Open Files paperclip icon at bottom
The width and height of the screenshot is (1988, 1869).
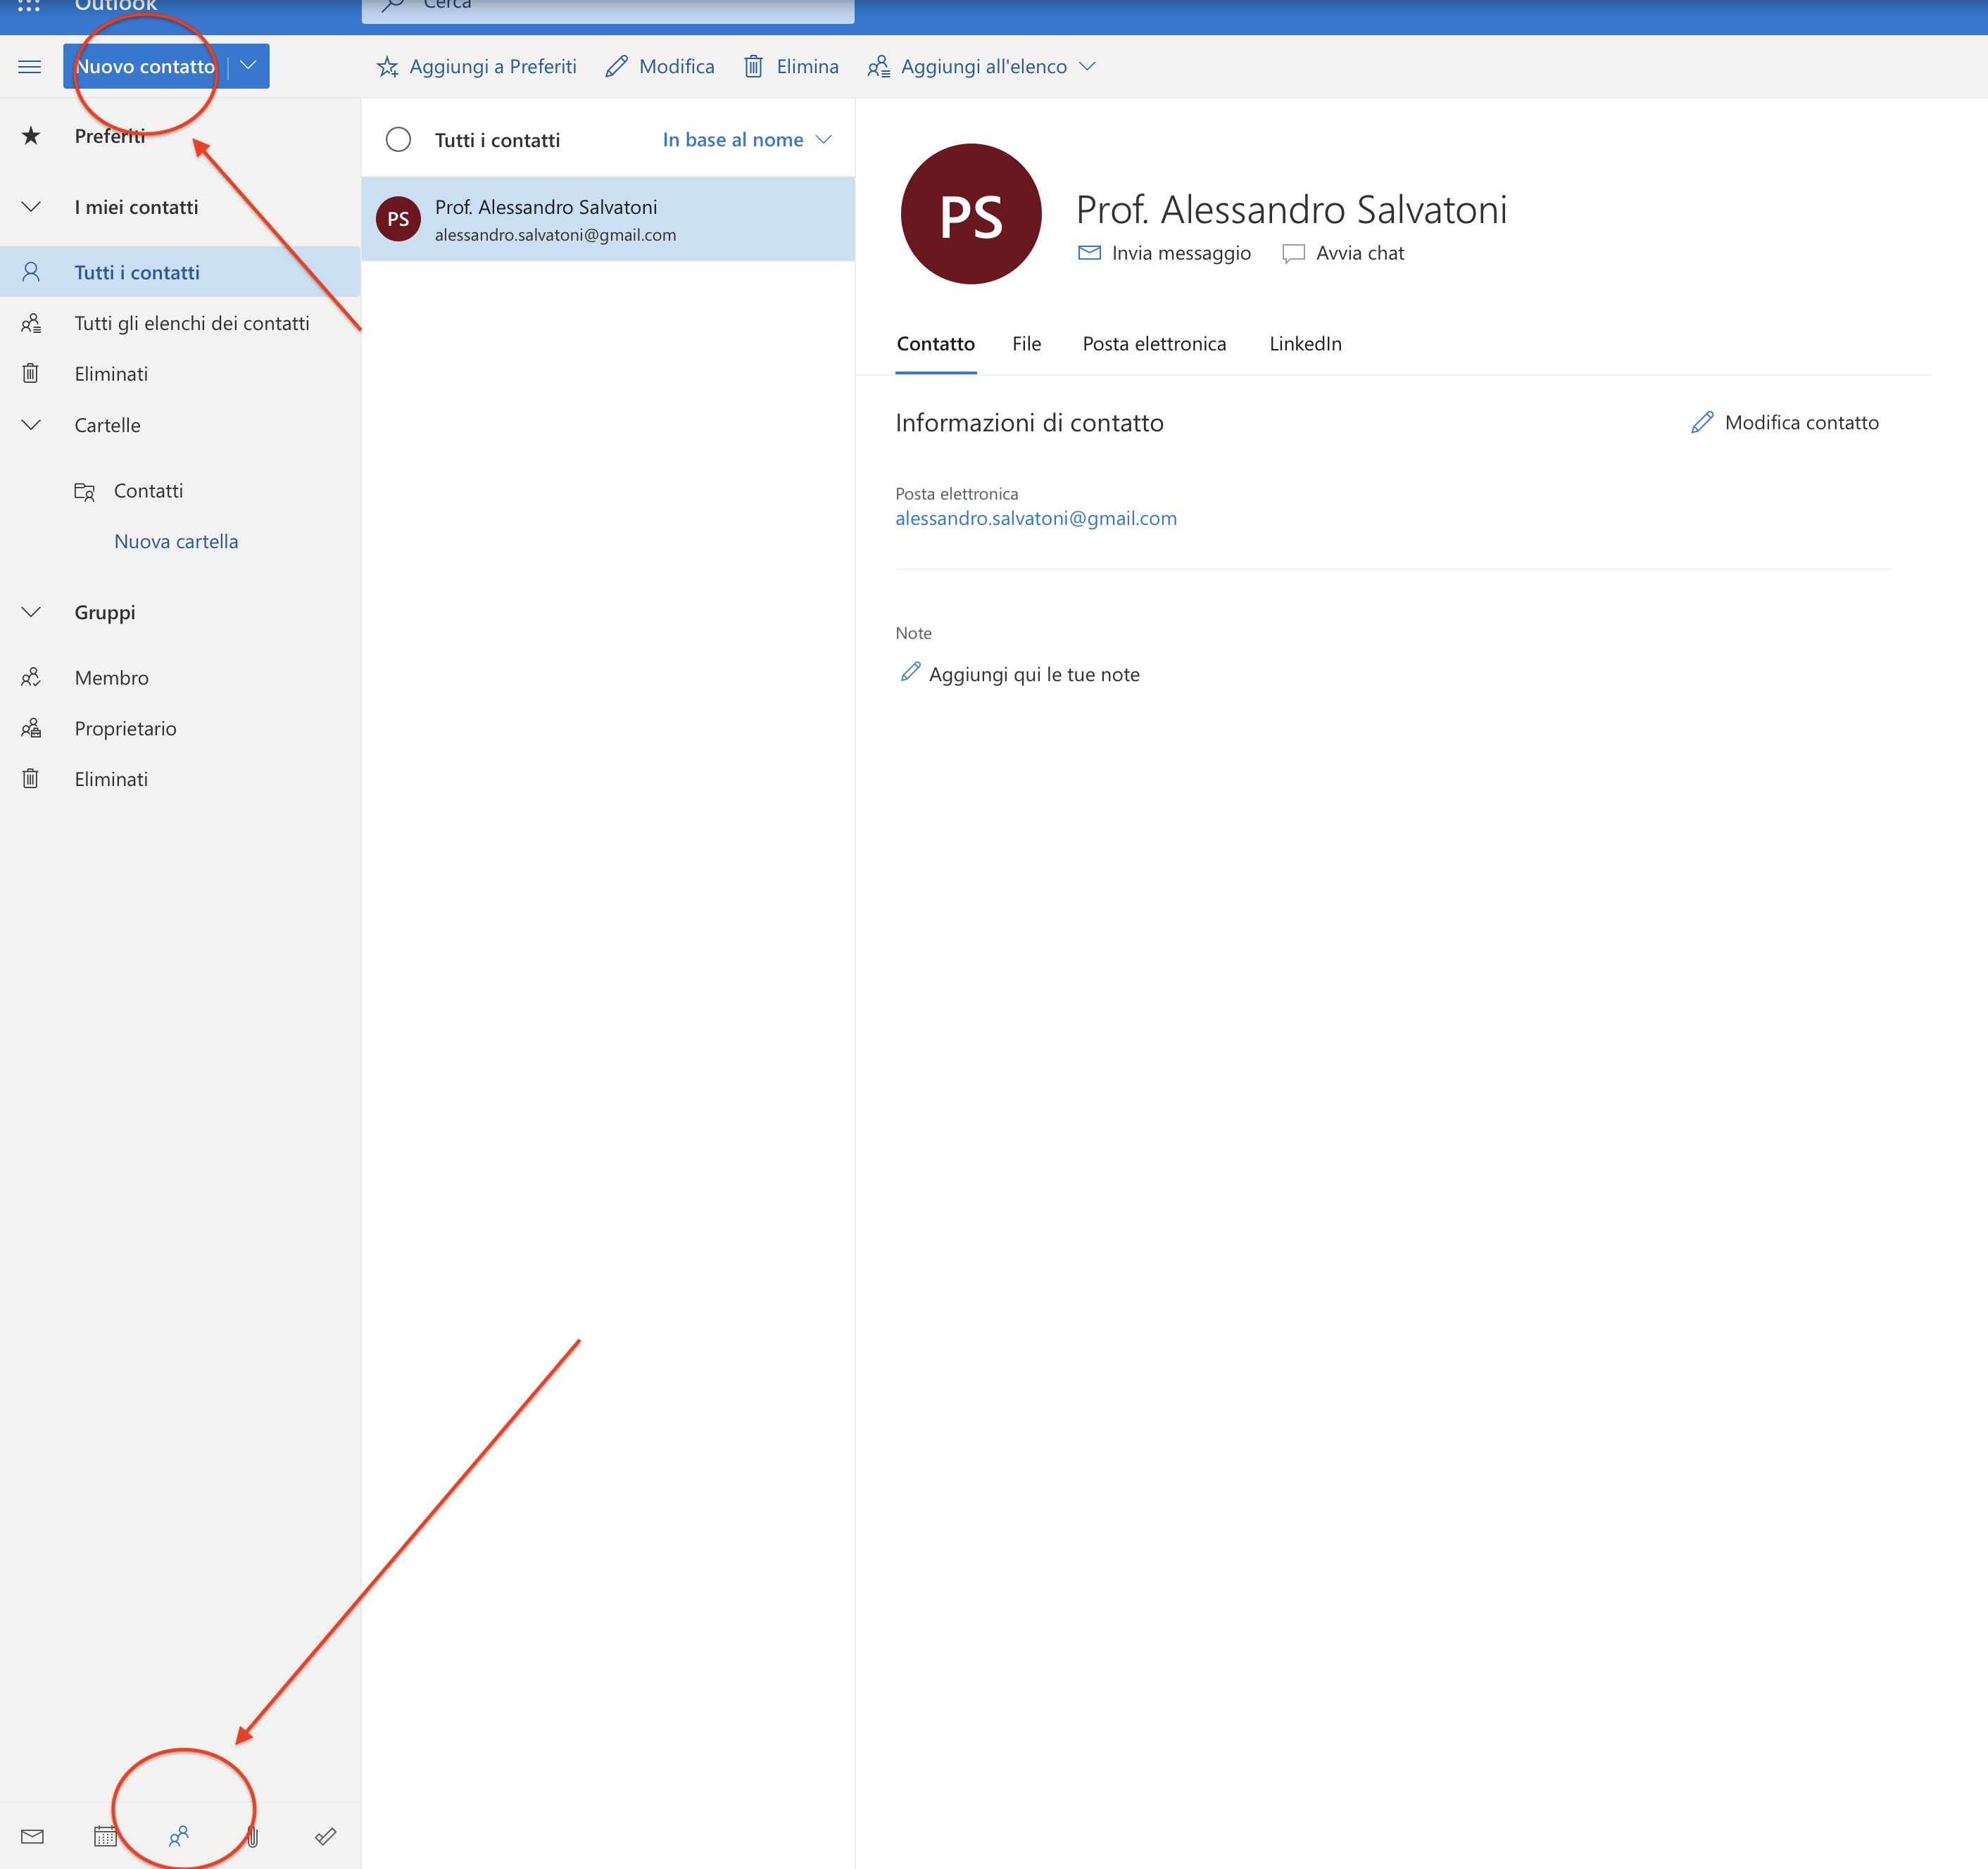click(x=253, y=1836)
